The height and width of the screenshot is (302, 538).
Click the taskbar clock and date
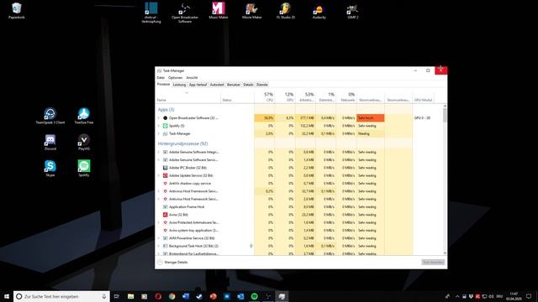coord(514,296)
